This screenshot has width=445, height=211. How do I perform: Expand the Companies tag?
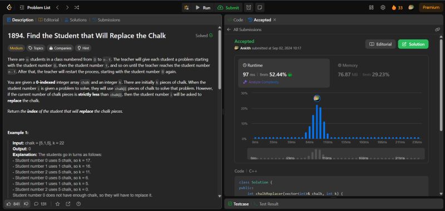pos(60,48)
